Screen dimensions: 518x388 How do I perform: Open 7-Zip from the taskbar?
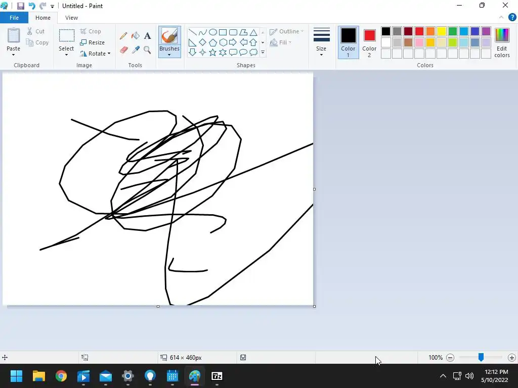pos(217,376)
